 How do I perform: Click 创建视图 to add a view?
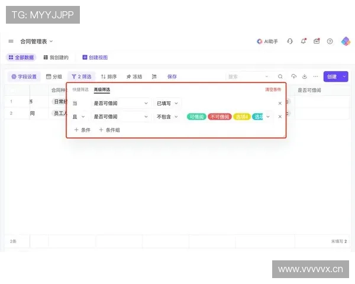coord(95,57)
